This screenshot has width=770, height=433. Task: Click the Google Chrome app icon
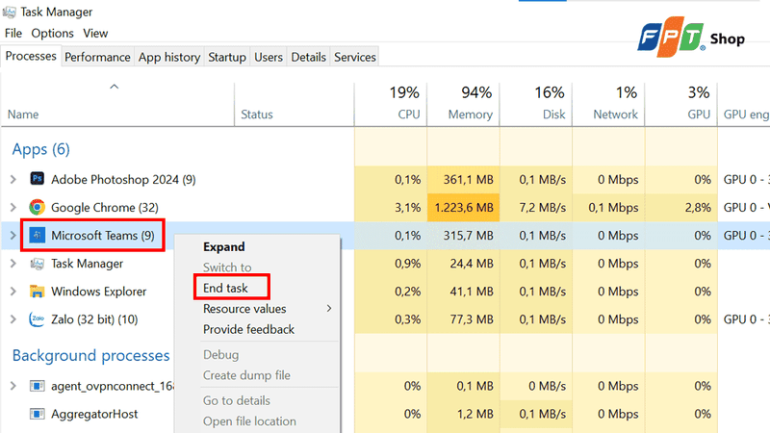(x=37, y=207)
